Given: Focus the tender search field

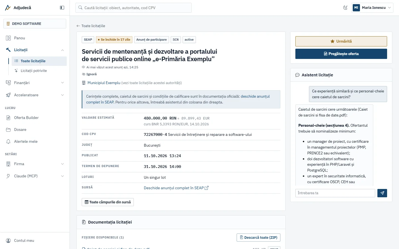Looking at the screenshot, I should [134, 8].
